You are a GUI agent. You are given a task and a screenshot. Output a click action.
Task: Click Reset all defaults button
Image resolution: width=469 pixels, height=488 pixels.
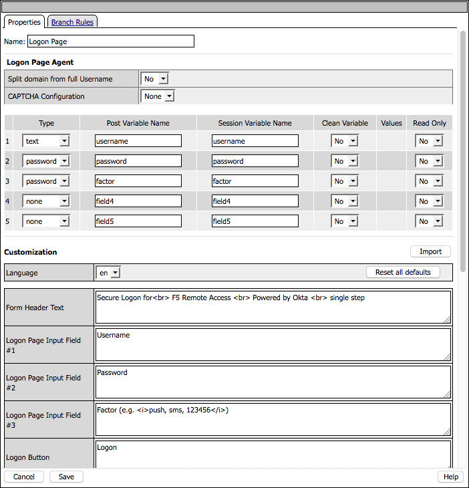(x=403, y=272)
